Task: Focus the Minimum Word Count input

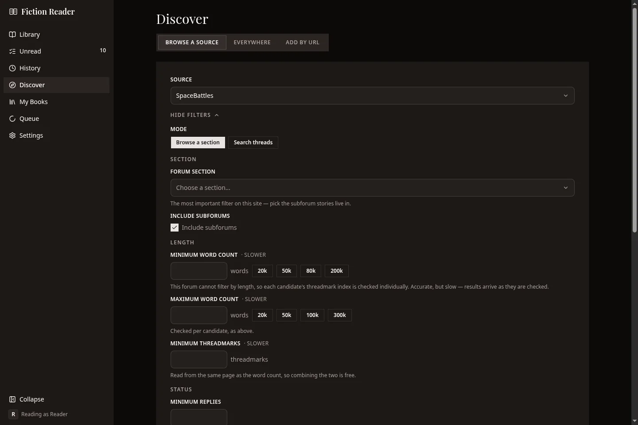Action: tap(199, 271)
